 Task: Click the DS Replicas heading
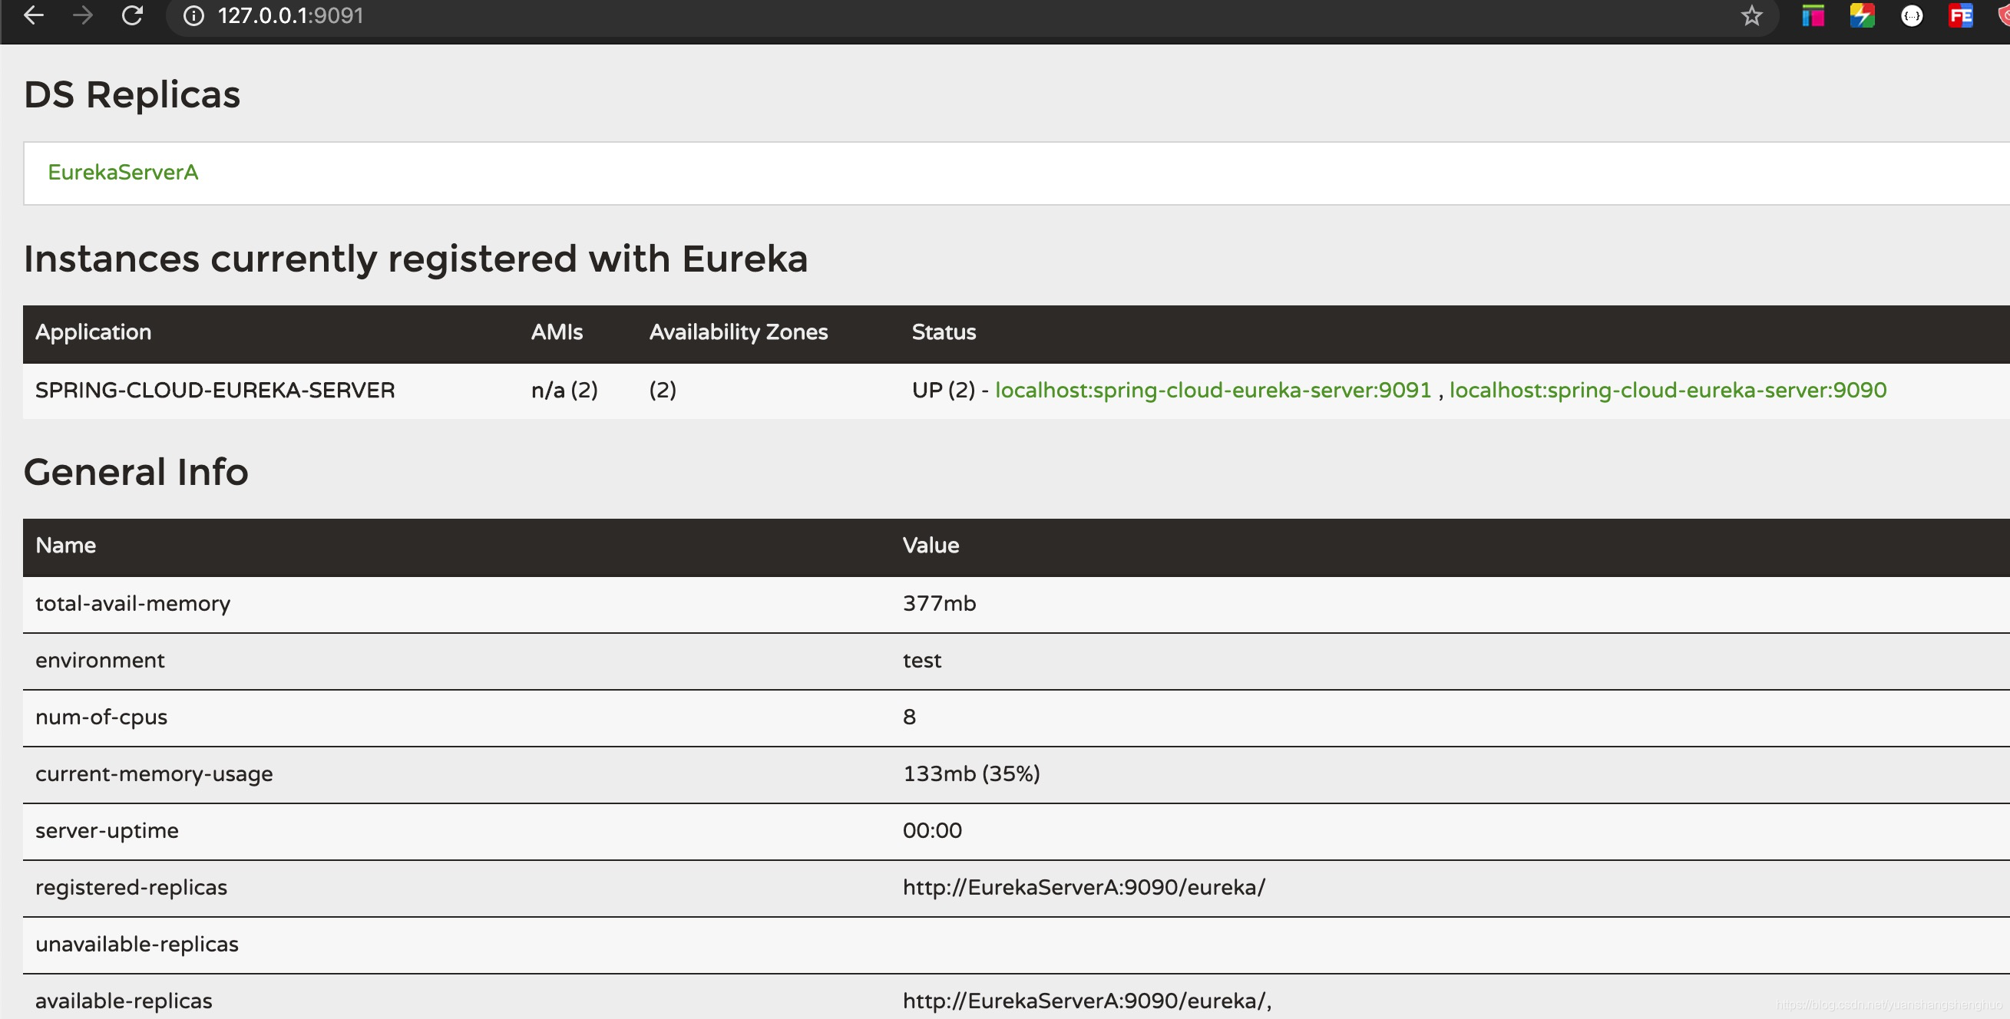click(x=132, y=94)
